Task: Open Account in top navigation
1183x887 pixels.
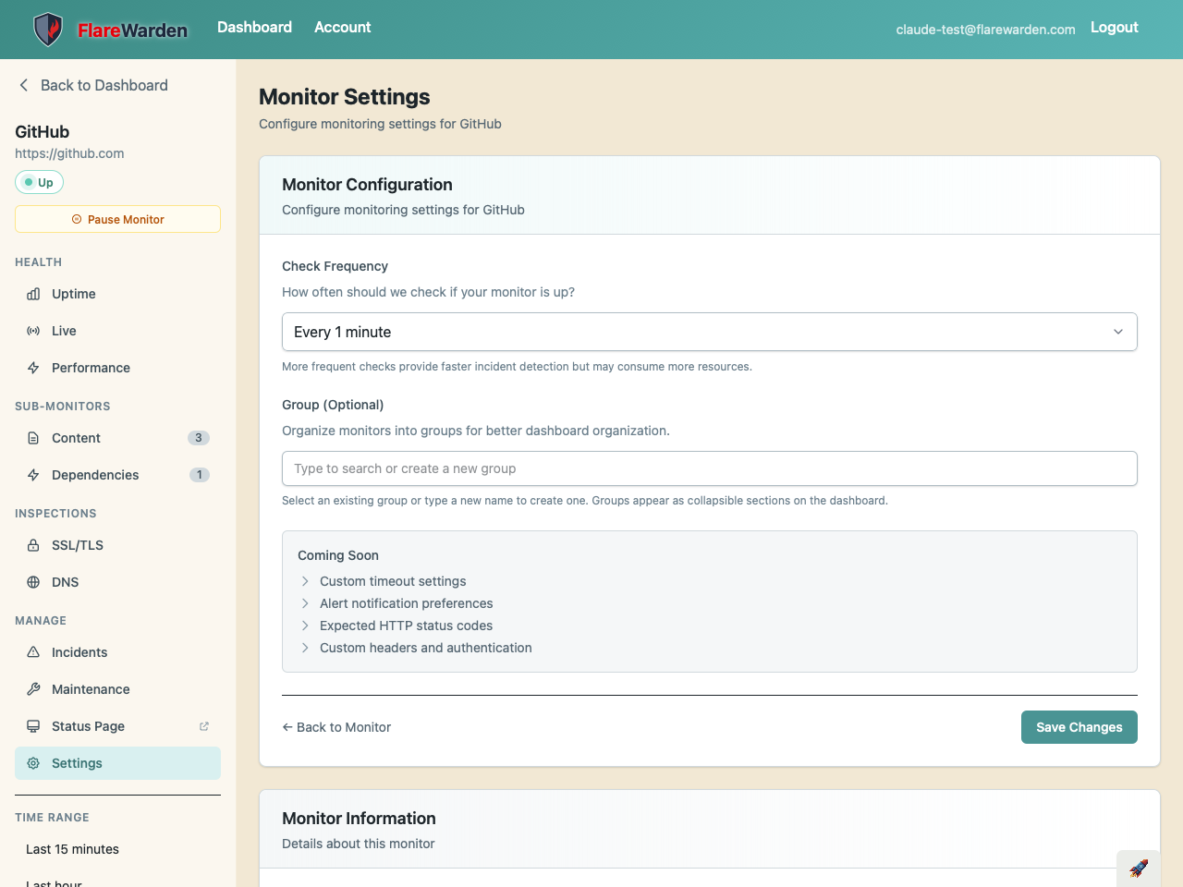Action: tap(342, 28)
